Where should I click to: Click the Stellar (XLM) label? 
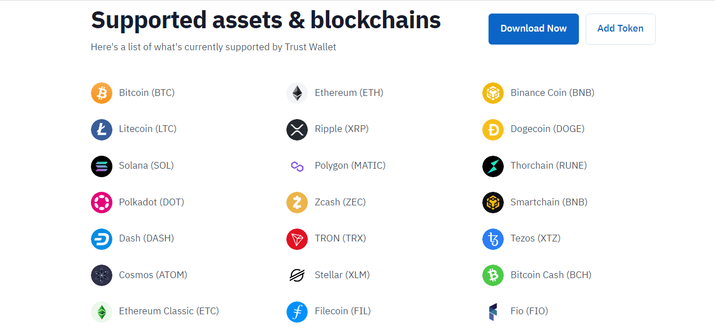342,275
